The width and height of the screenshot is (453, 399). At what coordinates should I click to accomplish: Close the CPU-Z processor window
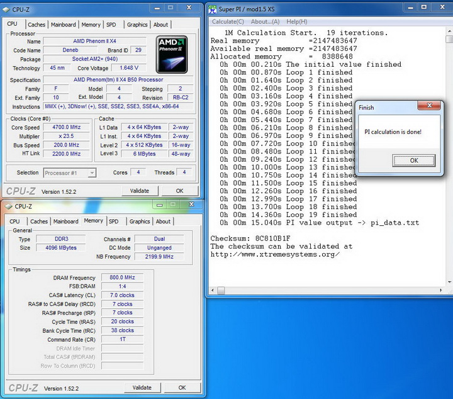(x=188, y=8)
